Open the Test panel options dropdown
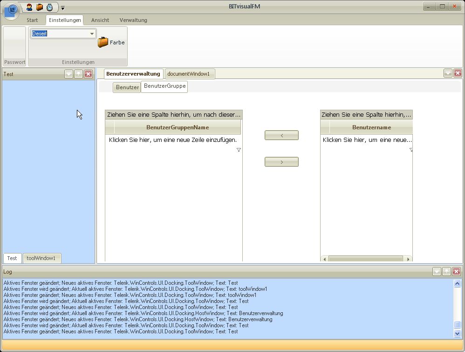Image resolution: width=465 pixels, height=352 pixels. tap(68, 74)
